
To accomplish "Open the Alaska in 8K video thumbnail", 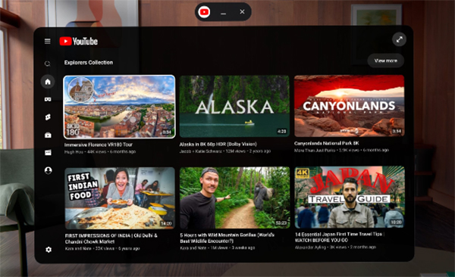I will [x=234, y=107].
